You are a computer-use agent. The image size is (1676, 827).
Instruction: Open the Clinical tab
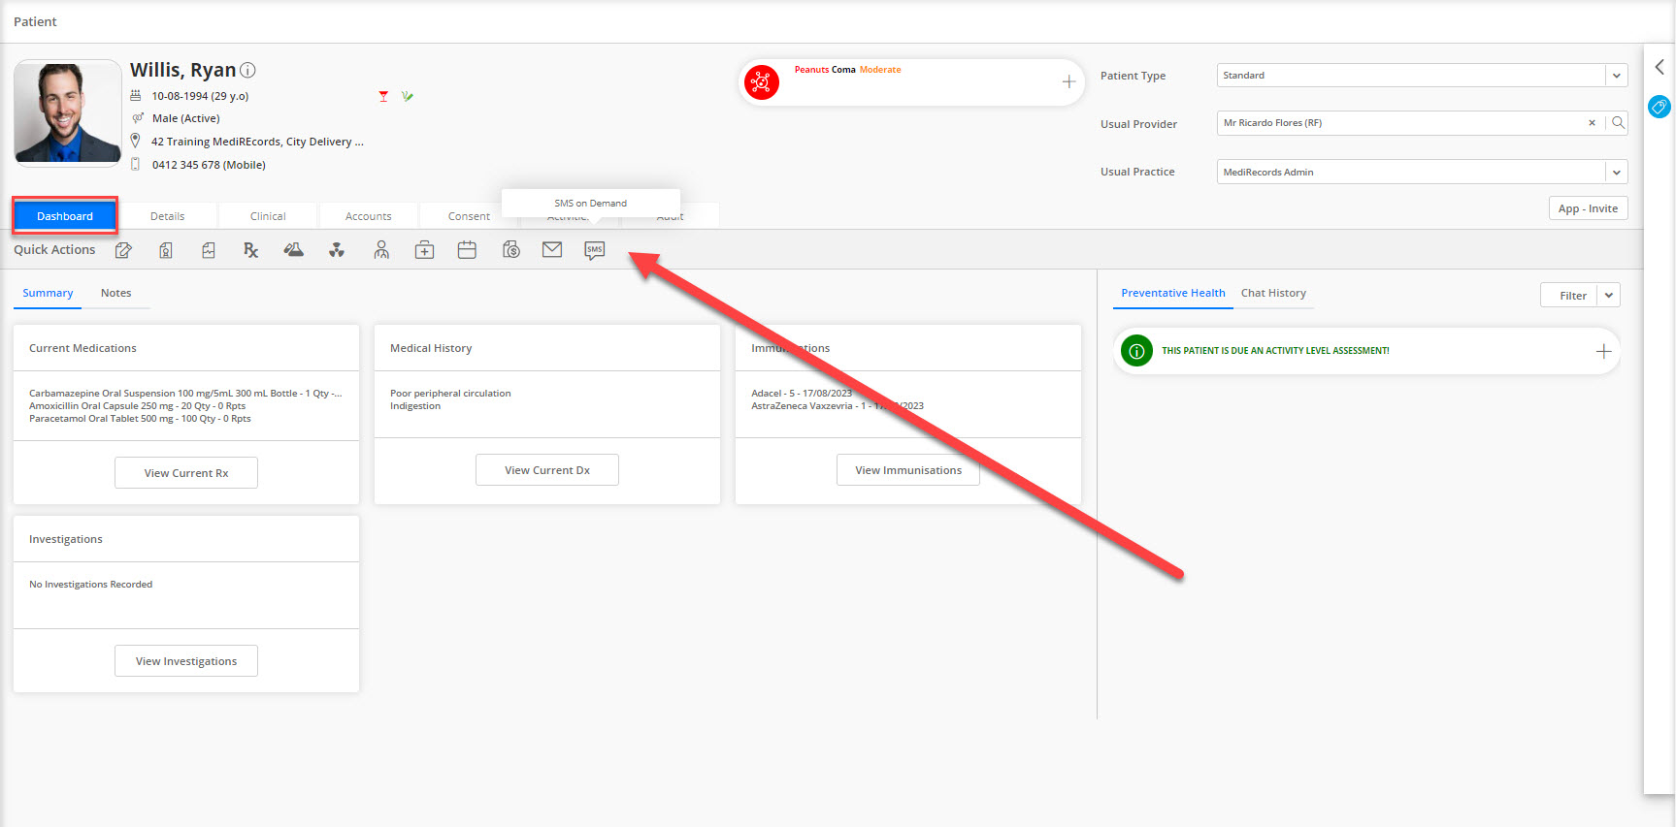coord(268,216)
